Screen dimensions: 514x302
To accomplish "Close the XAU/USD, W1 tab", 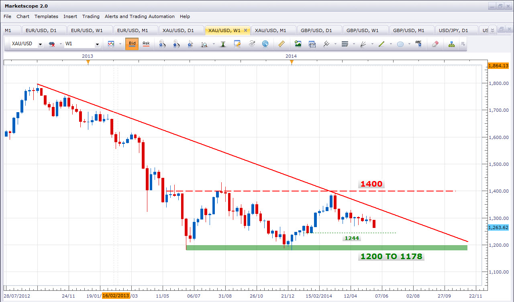I will [245, 30].
